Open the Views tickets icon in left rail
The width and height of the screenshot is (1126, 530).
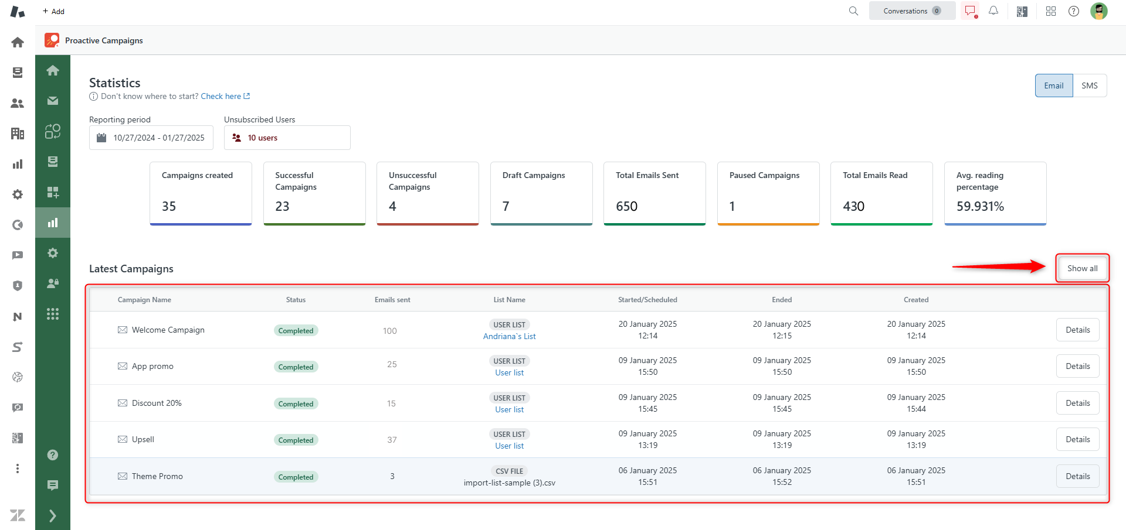point(18,73)
